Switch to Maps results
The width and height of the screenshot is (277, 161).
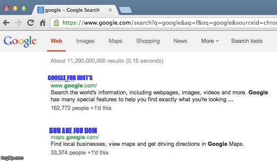coord(116,41)
